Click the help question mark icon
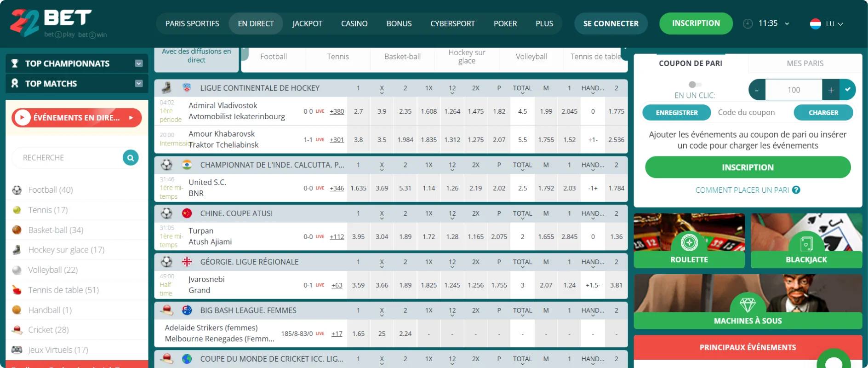This screenshot has width=868, height=368. coord(796,190)
